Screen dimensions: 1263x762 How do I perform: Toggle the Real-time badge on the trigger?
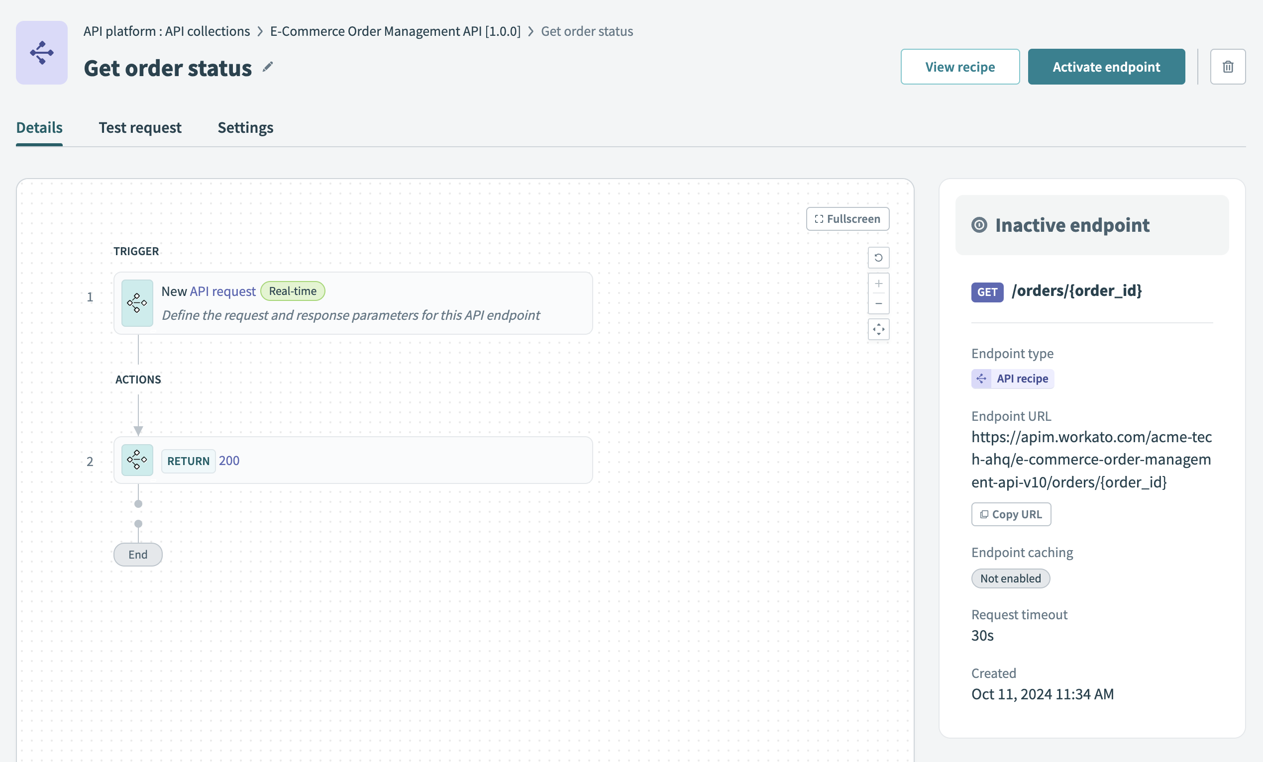point(293,290)
